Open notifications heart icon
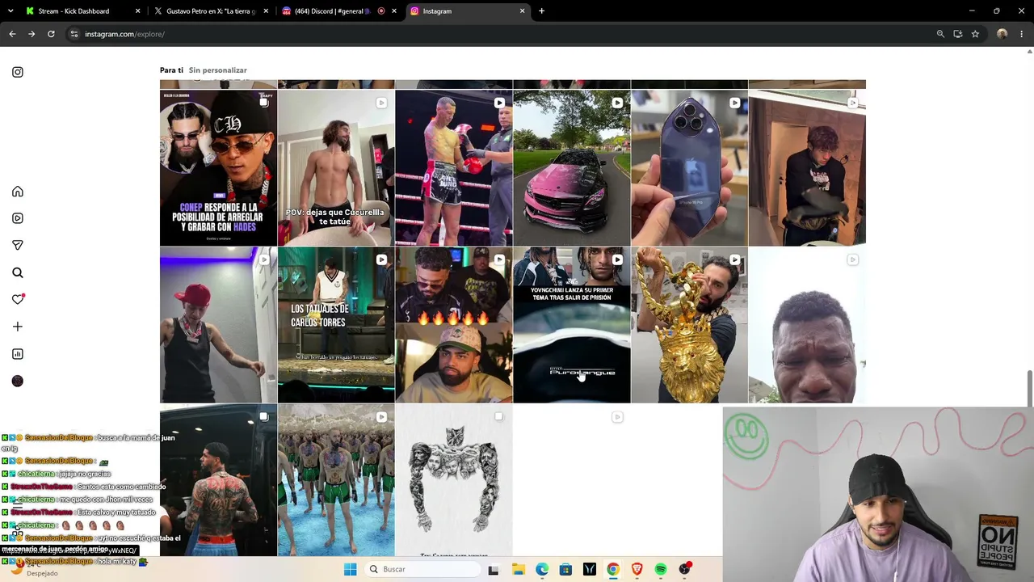The width and height of the screenshot is (1034, 582). pos(18,299)
